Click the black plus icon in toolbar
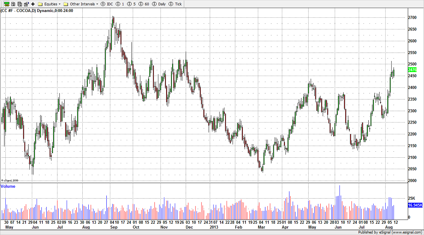424x235 pixels. pyautogui.click(x=33, y=4)
